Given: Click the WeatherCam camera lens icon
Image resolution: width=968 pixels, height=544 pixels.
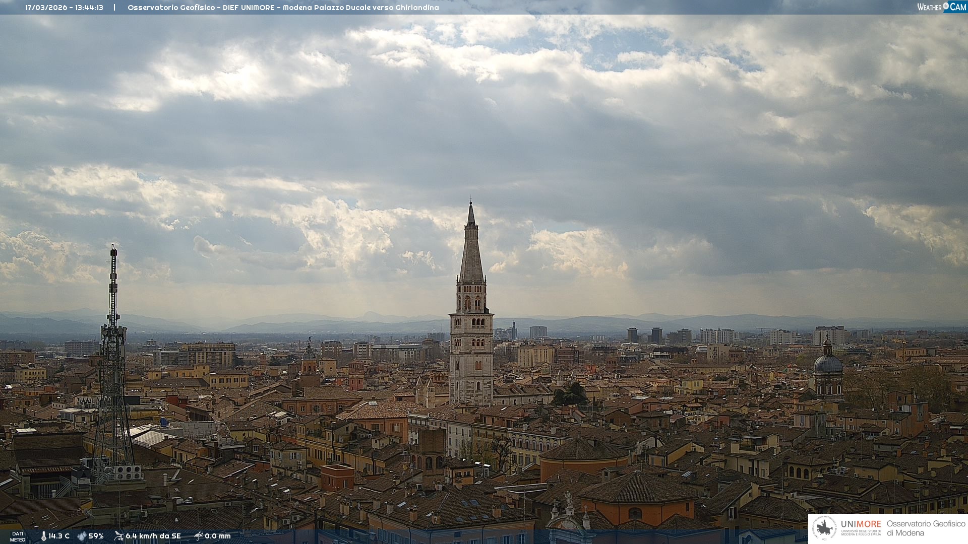Looking at the screenshot, I should point(946,6).
